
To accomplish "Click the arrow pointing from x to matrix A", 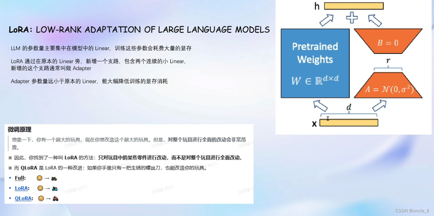I will click(378, 106).
